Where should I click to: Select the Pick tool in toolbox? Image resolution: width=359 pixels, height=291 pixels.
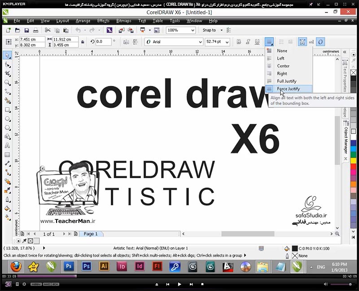[7, 55]
